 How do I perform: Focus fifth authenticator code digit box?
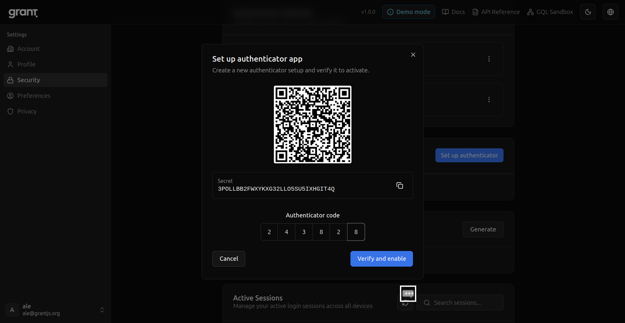pyautogui.click(x=339, y=232)
